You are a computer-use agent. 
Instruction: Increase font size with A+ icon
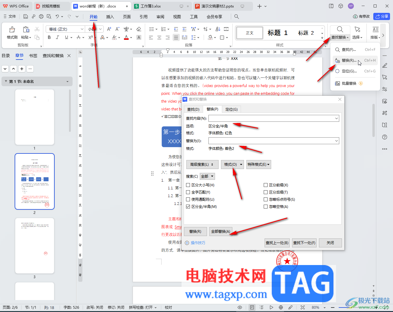coord(109,29)
